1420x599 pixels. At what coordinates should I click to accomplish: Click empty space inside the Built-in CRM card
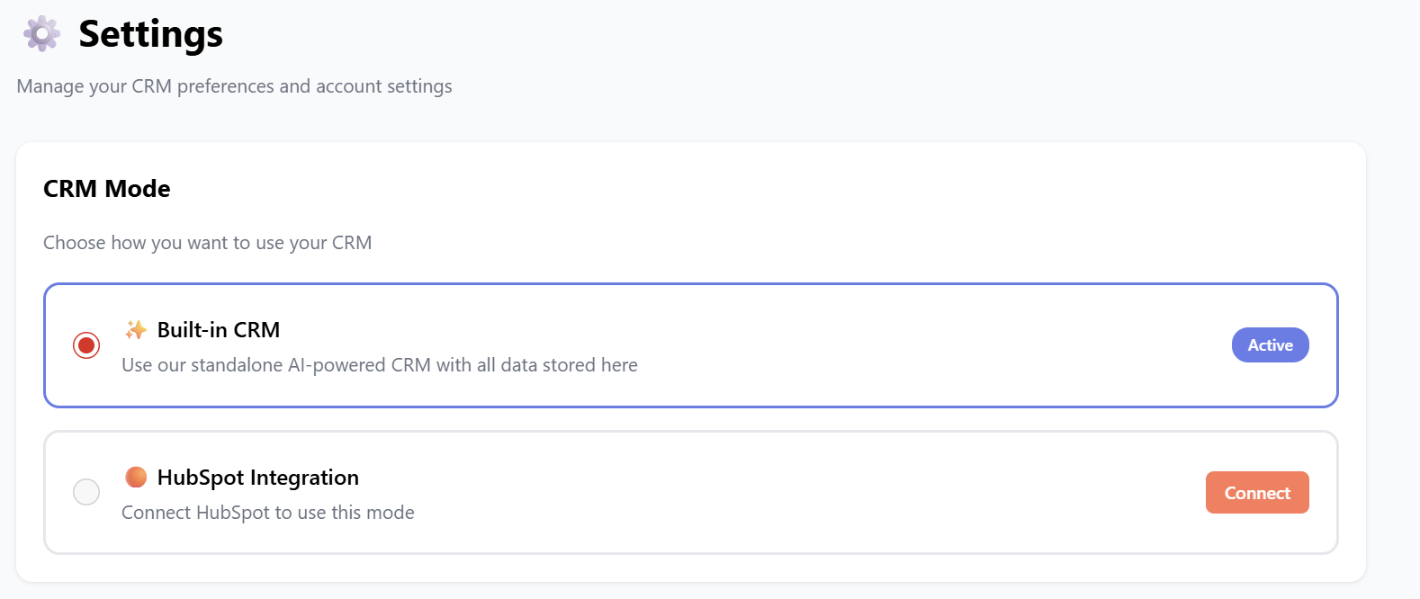[900, 345]
